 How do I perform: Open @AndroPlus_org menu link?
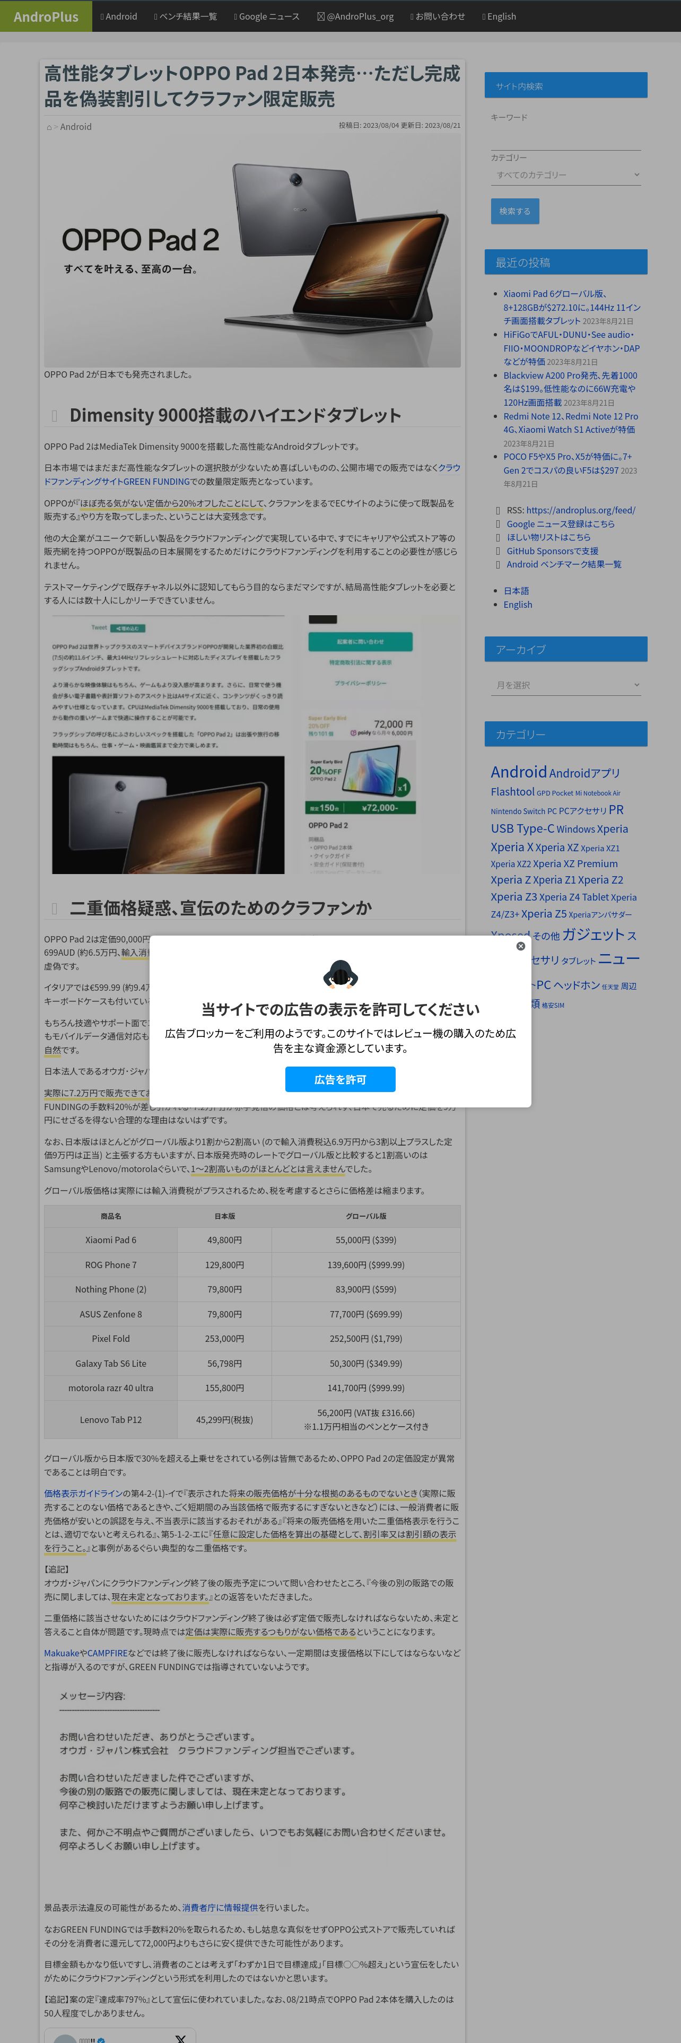tap(355, 16)
